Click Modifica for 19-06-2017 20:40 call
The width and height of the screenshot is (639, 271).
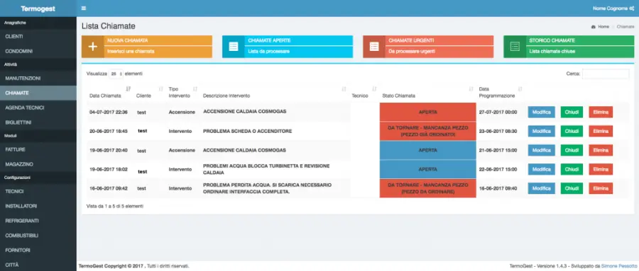541,150
